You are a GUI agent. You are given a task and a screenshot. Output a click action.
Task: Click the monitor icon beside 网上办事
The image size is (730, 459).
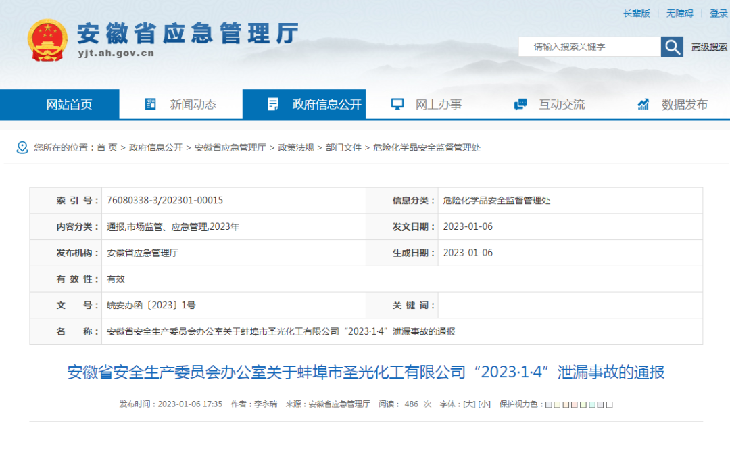(397, 104)
